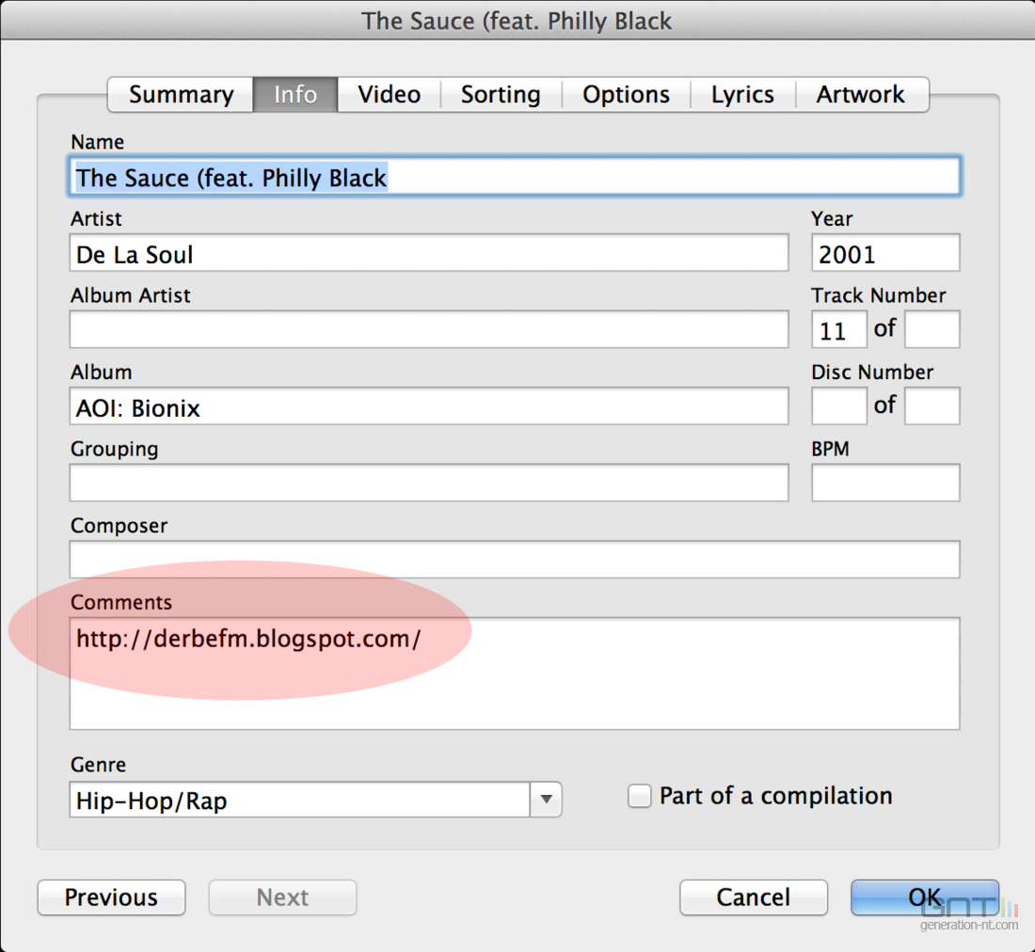Select the Info tab
Screen dimensions: 1035x952
[295, 94]
